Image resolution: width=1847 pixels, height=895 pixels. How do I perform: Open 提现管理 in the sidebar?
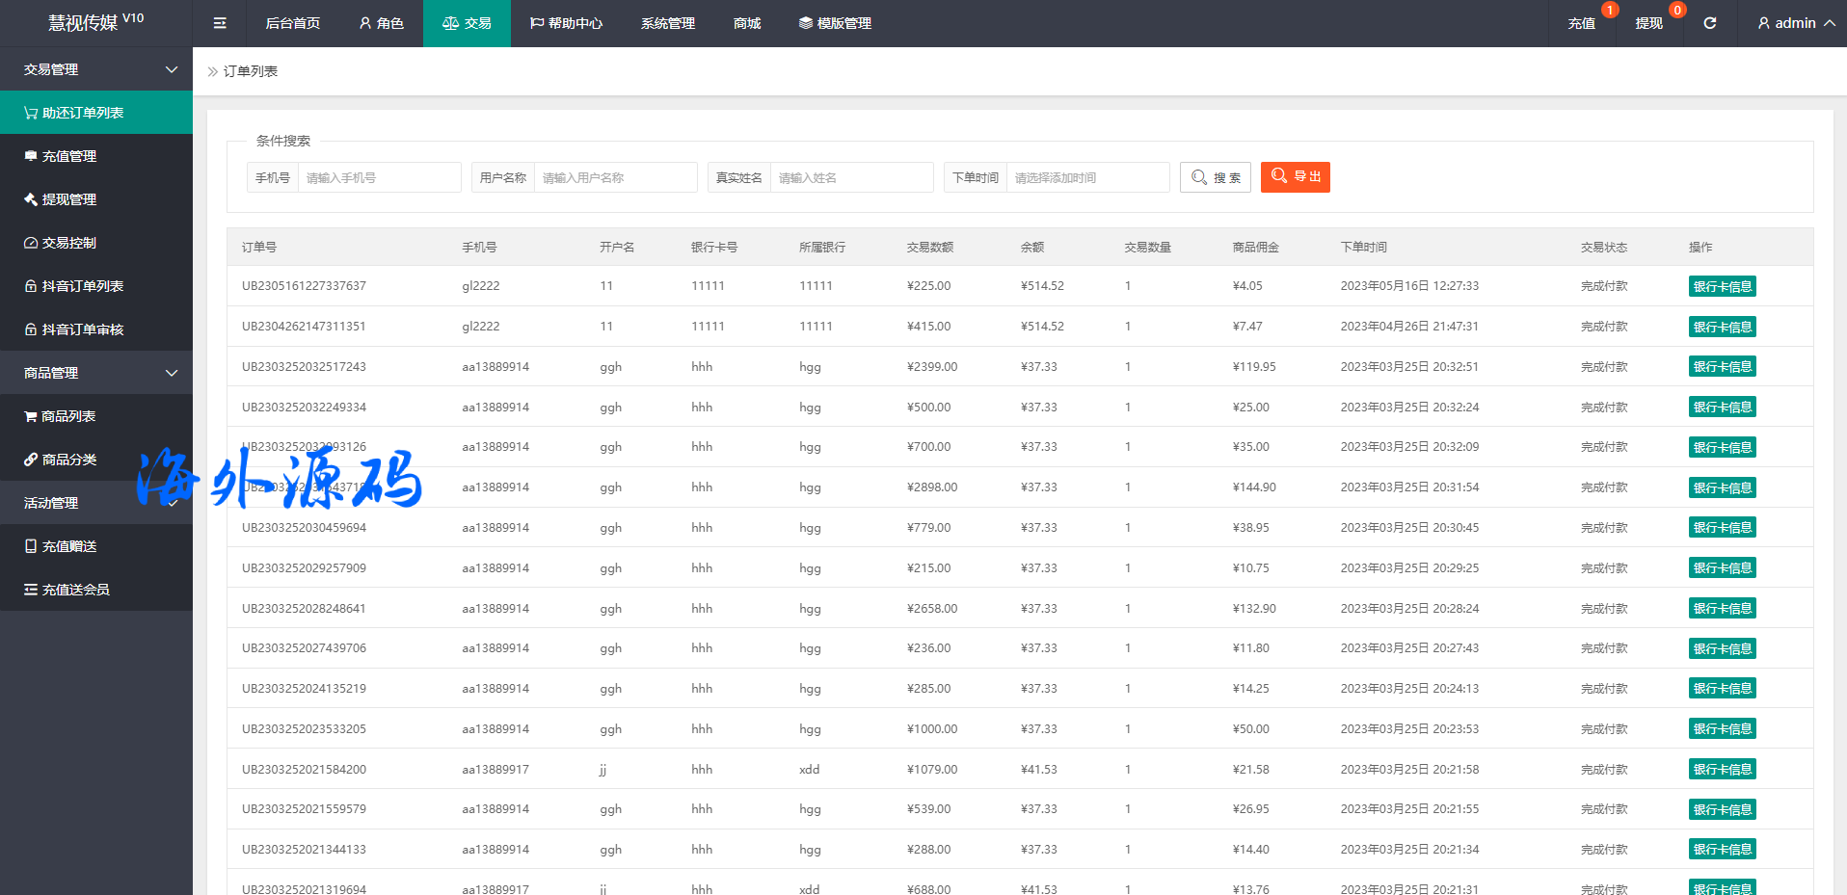point(68,199)
